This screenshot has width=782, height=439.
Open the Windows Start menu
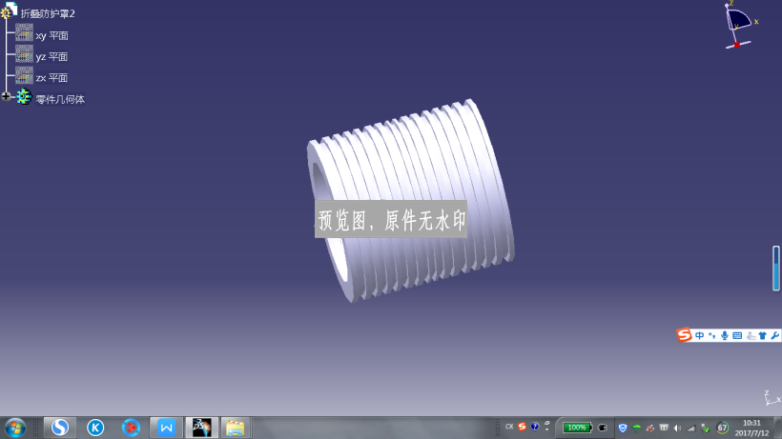tap(15, 428)
